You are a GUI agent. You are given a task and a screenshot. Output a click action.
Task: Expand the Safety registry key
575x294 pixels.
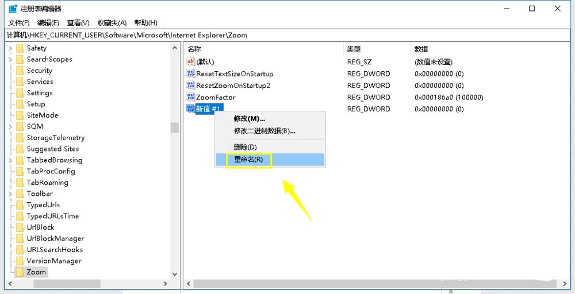click(x=10, y=48)
